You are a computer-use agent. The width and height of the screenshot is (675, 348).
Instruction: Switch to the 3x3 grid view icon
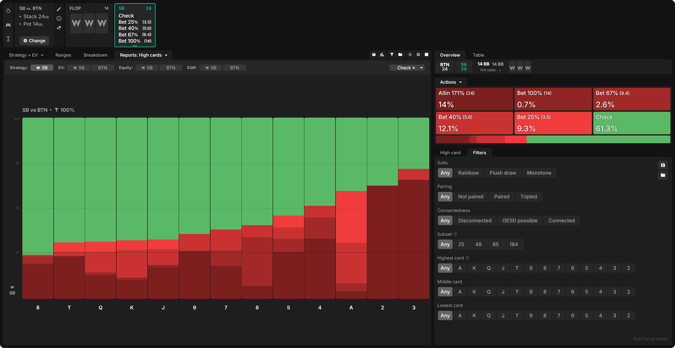[x=418, y=55]
